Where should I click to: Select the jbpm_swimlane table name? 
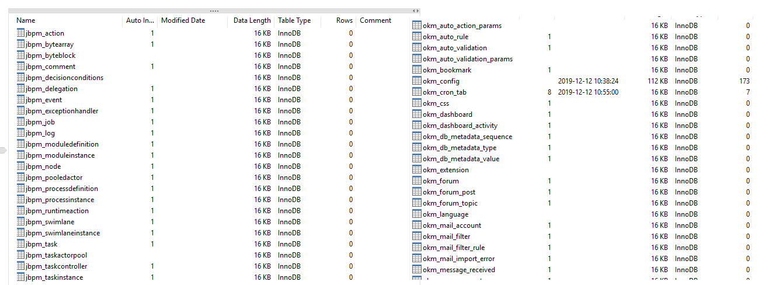(x=50, y=222)
